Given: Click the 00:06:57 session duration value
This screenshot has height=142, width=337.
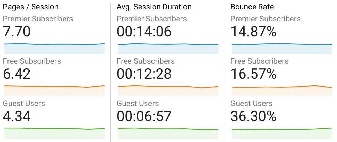Looking at the screenshot, I should tap(144, 116).
